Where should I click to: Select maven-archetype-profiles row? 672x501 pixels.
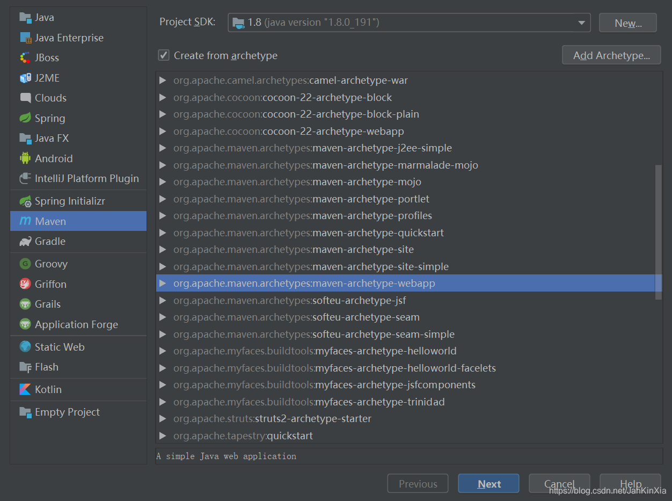(409, 216)
